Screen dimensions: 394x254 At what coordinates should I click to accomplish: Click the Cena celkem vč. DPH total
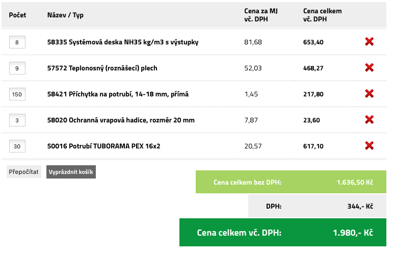pyautogui.click(x=284, y=233)
